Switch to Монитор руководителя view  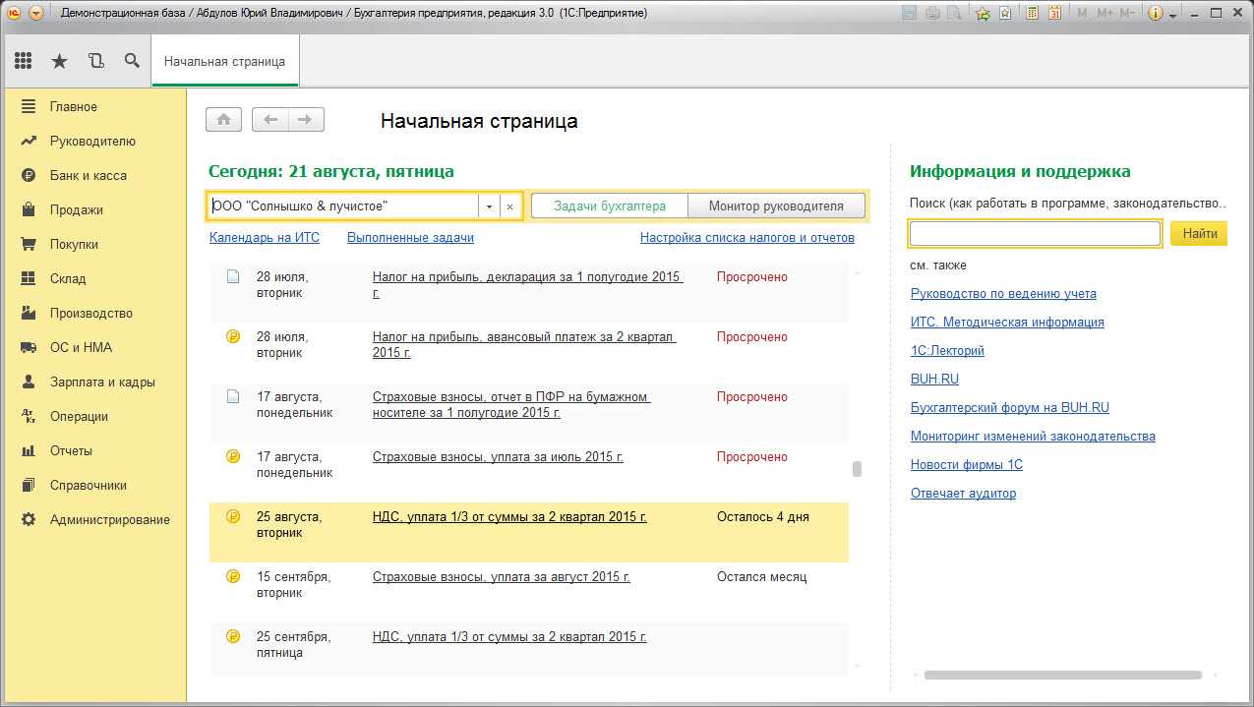(x=776, y=206)
